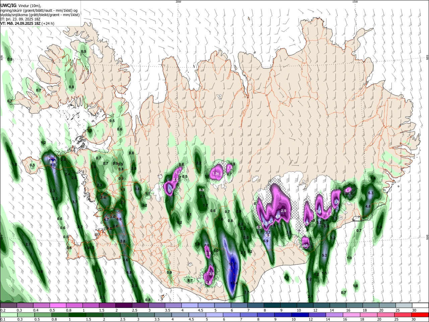Viewport: 429px width, 322px height.
Task: Click the 'IT: þri. 23. 09. 2025 18Z' line
Action: (x=20, y=19)
